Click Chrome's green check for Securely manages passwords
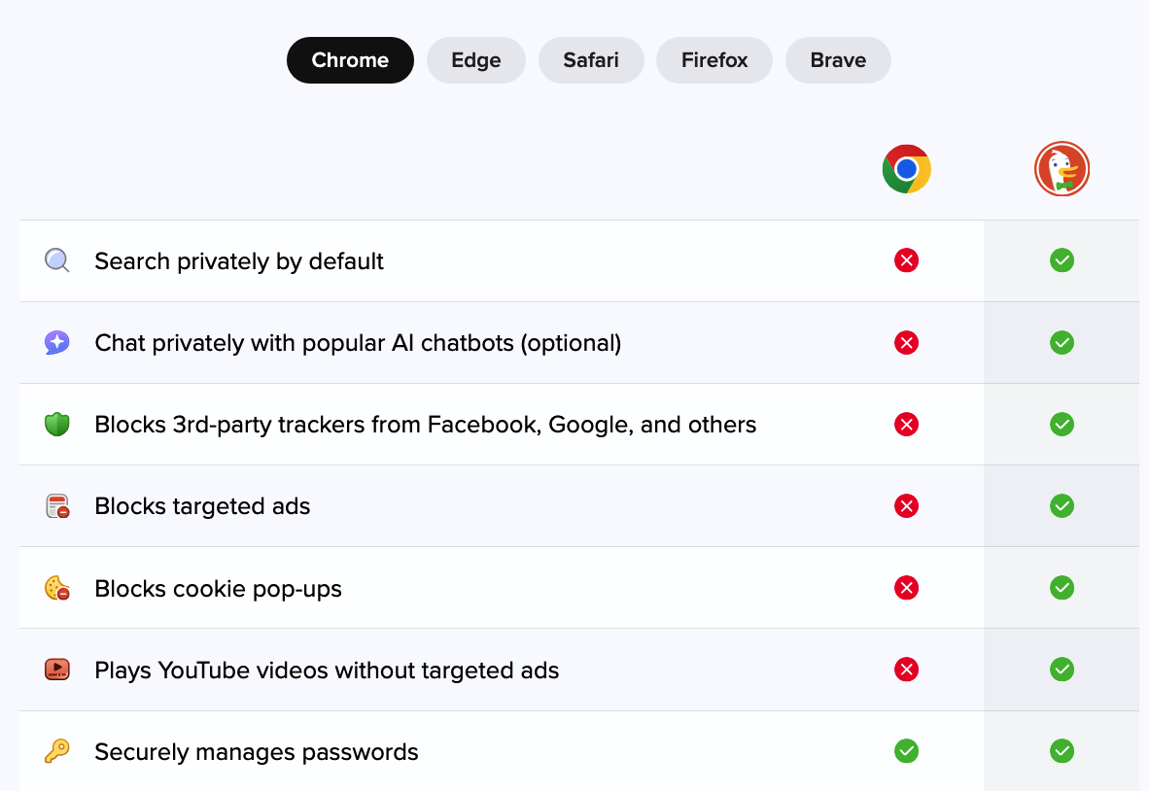The height and width of the screenshot is (791, 1149). pos(906,751)
